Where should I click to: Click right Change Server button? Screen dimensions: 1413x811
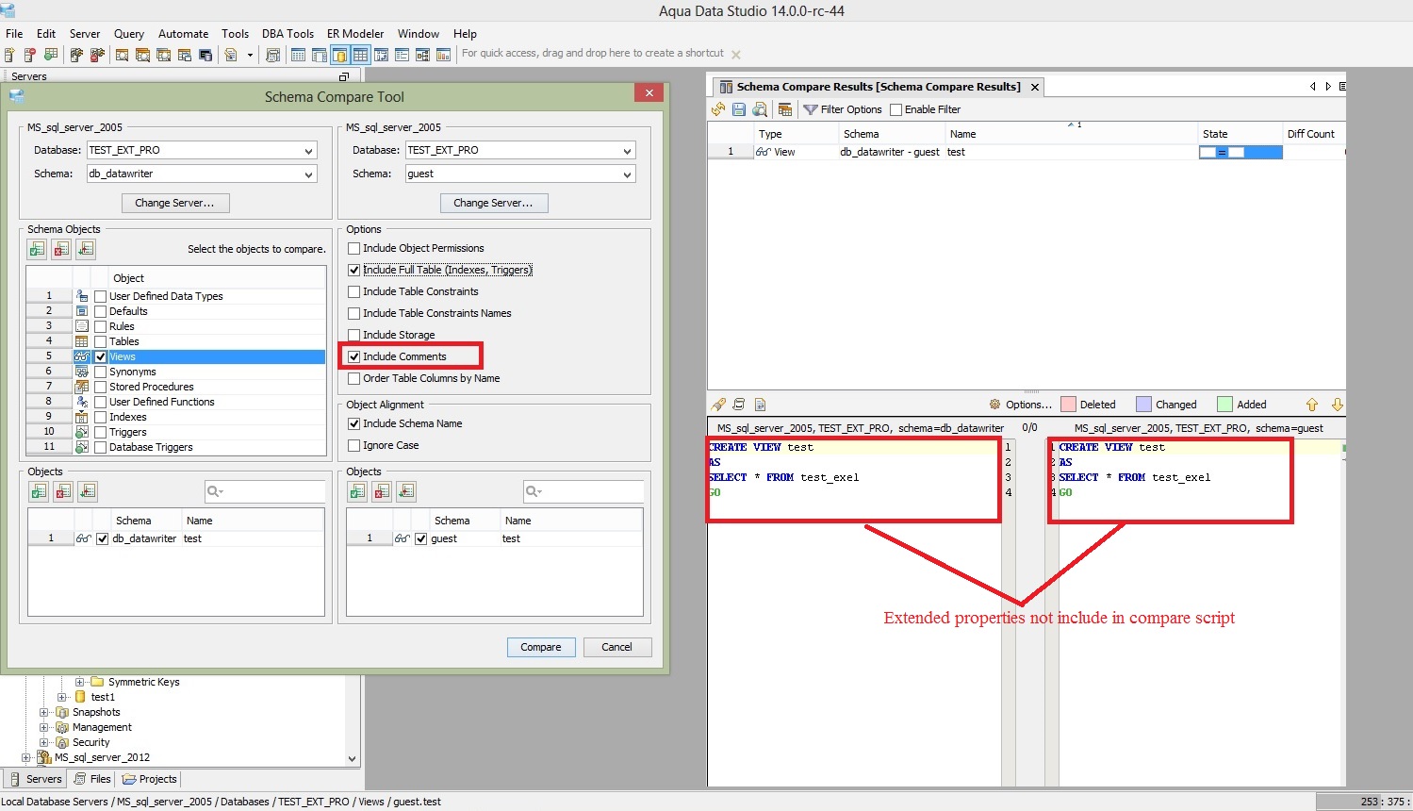click(494, 203)
